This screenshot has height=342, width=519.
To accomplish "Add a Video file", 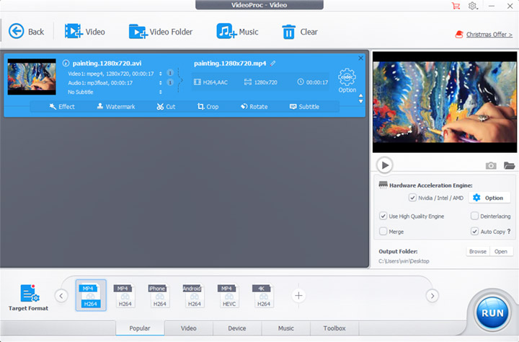I will pos(85,32).
